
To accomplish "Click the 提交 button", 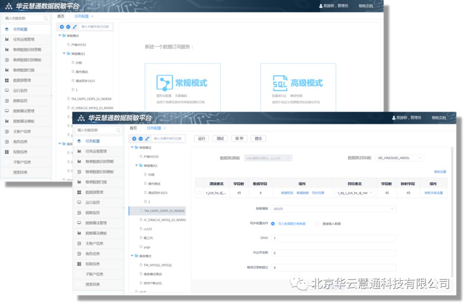I will tap(258, 139).
